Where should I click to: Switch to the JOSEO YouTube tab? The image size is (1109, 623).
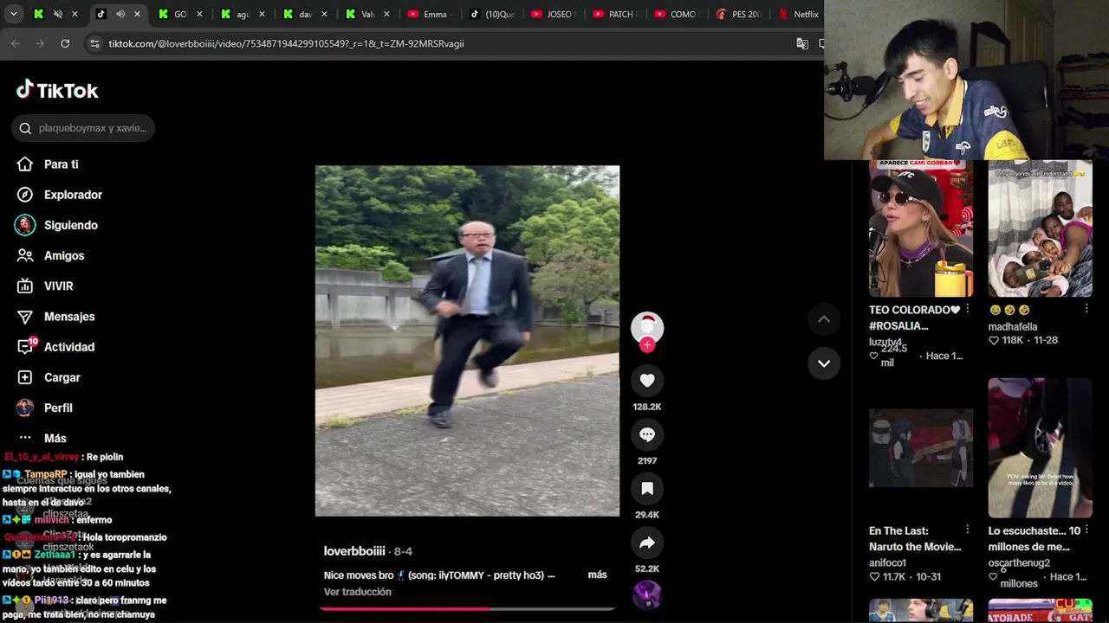(x=554, y=14)
